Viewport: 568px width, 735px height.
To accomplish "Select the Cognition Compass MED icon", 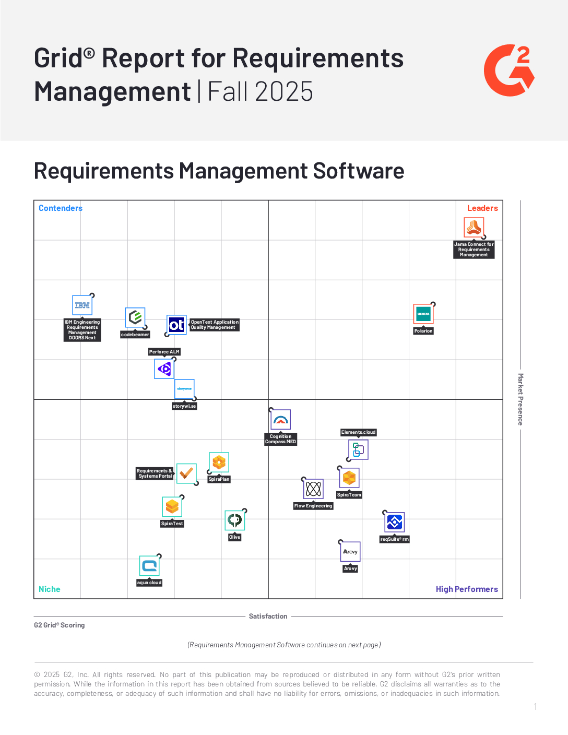I will (280, 420).
